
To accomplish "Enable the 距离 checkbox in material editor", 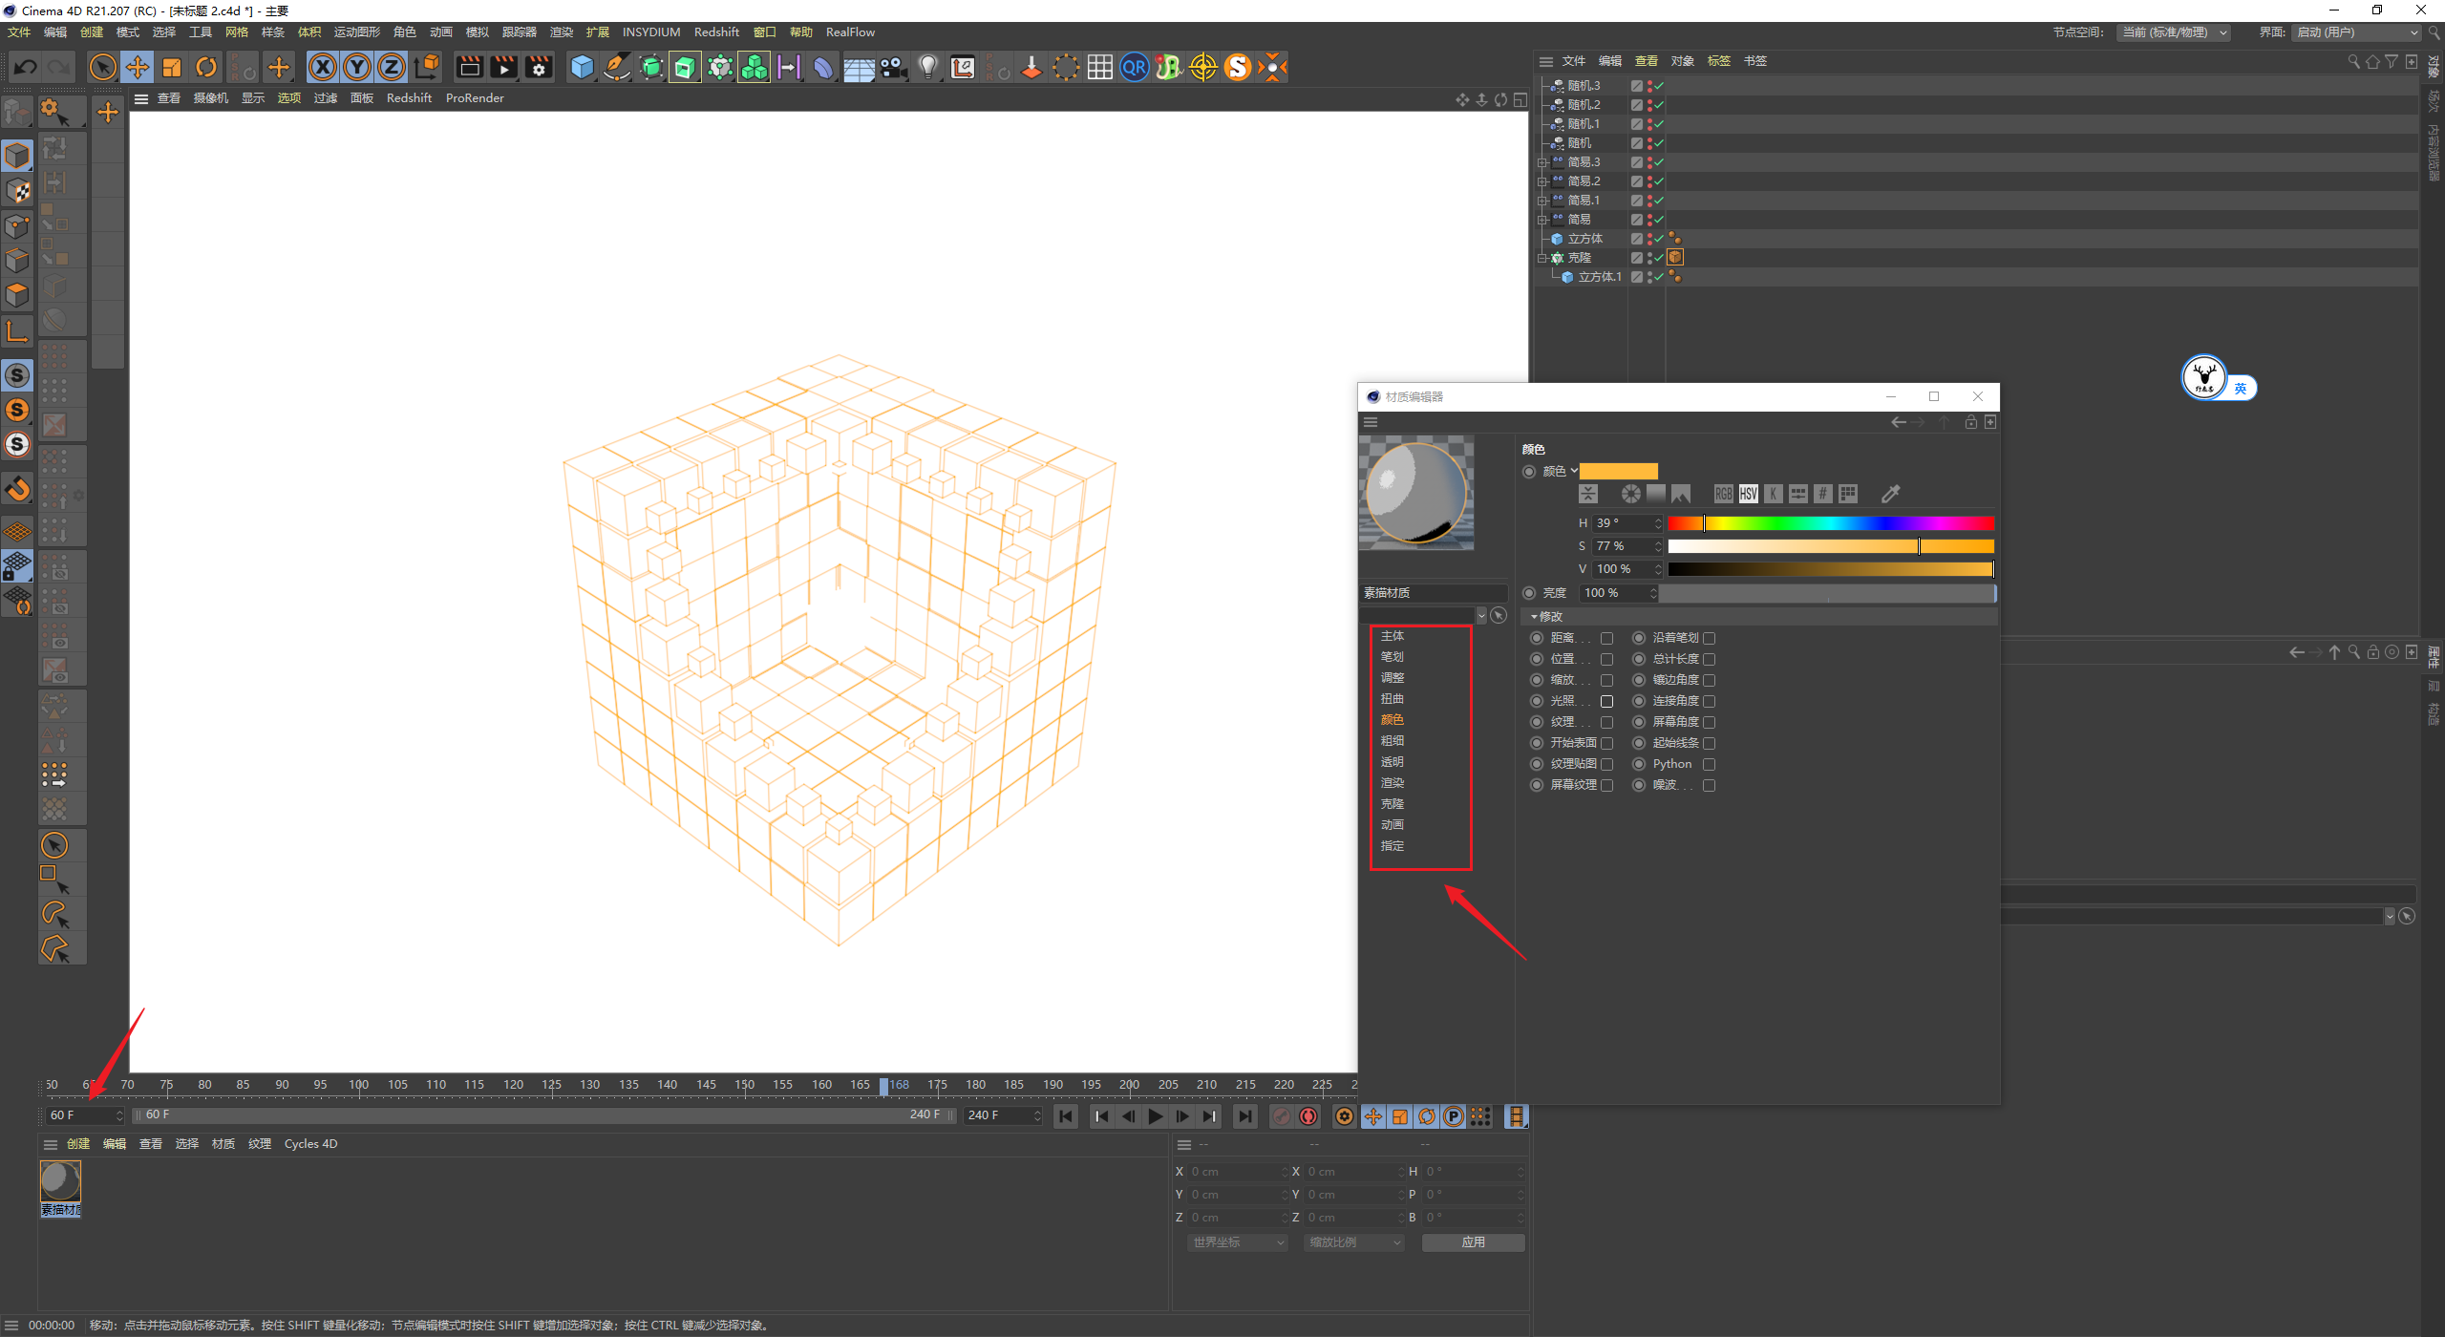I will [x=1606, y=638].
